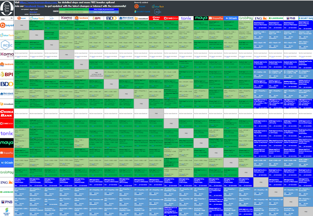313x216 pixels.
Task: Select the grey FREE cell in RCBC row
Action: [51, 45]
